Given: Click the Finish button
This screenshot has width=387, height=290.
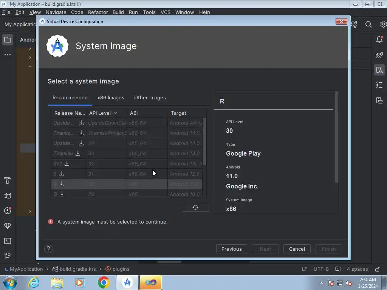Looking at the screenshot, I should click(x=329, y=249).
